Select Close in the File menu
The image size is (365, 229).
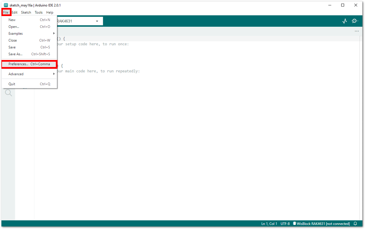click(x=29, y=40)
